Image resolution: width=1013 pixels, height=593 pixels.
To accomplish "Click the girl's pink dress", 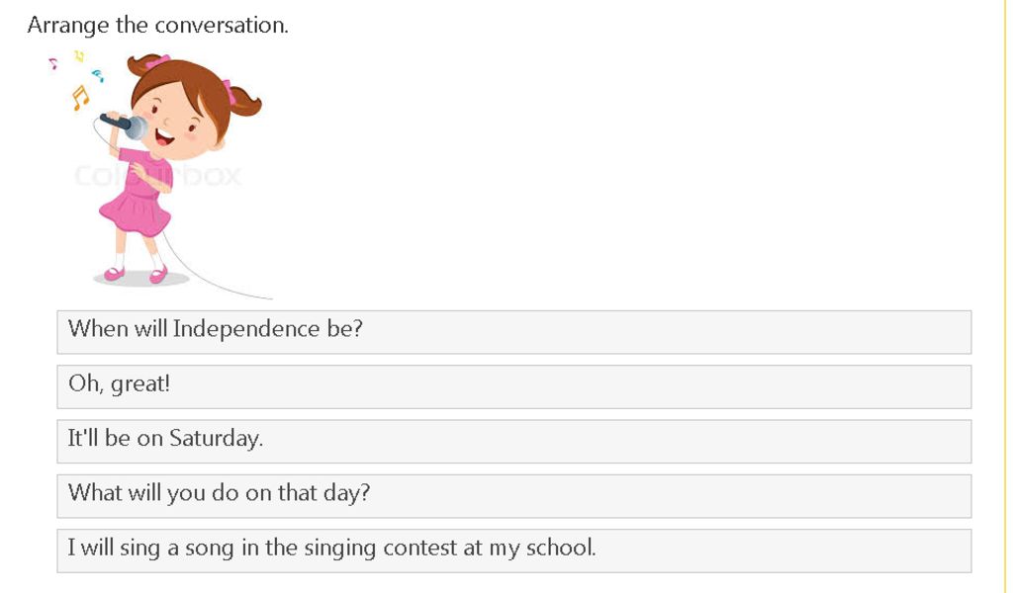I will pos(137,193).
